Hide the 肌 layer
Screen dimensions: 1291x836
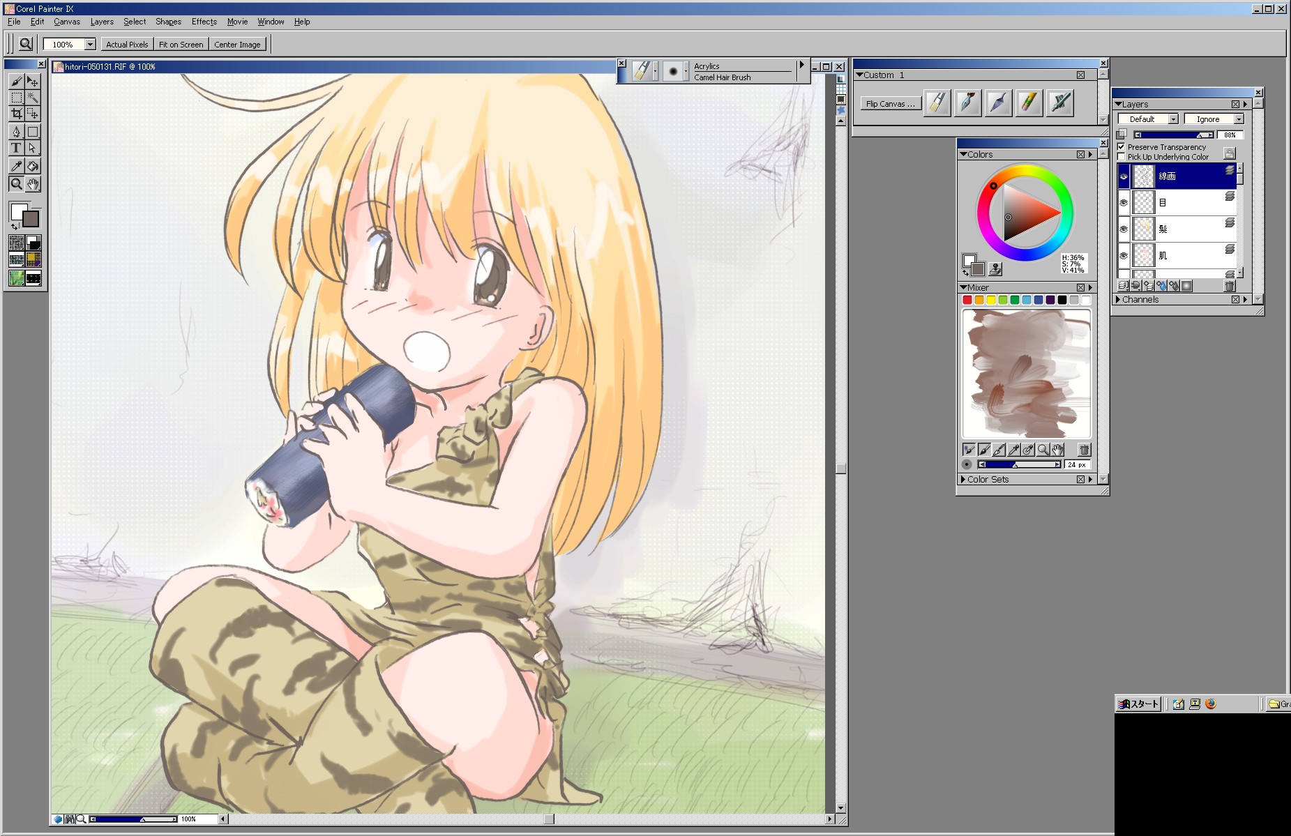tap(1124, 256)
